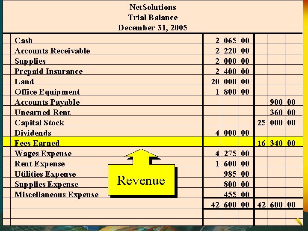Select Dividends debit amount 4 000 00
308x231 pixels.
pyautogui.click(x=232, y=133)
